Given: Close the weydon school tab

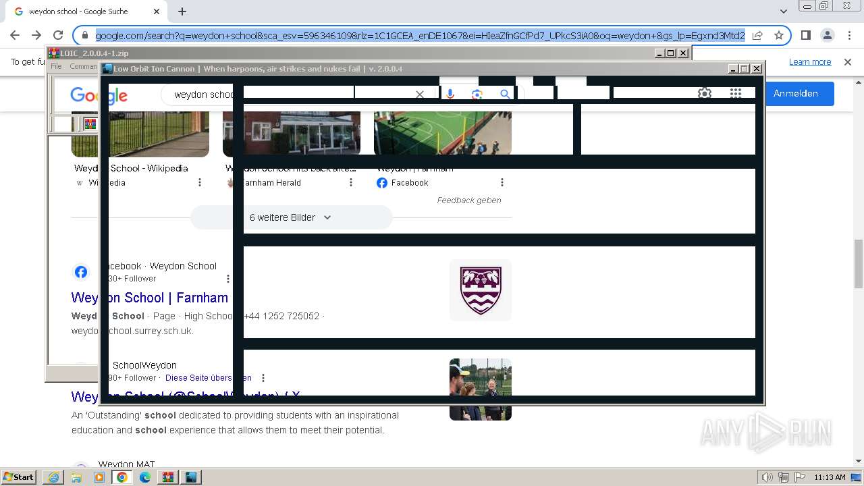Looking at the screenshot, I should [157, 11].
